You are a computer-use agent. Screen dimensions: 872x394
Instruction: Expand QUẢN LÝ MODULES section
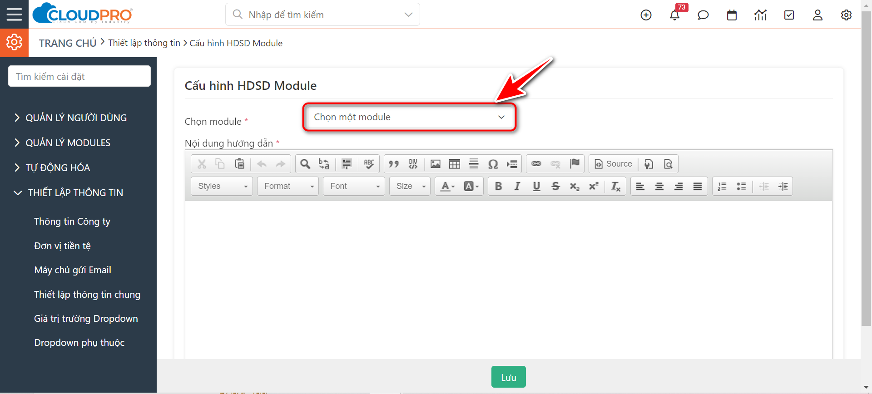62,143
